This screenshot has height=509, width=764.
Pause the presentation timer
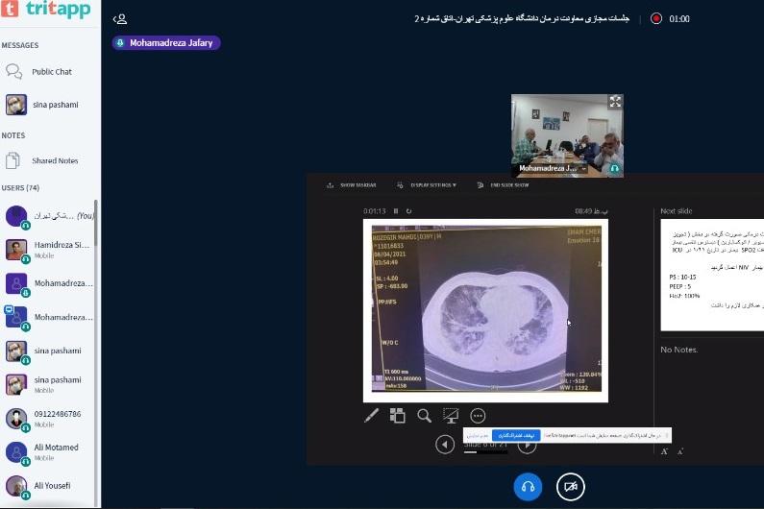[396, 210]
